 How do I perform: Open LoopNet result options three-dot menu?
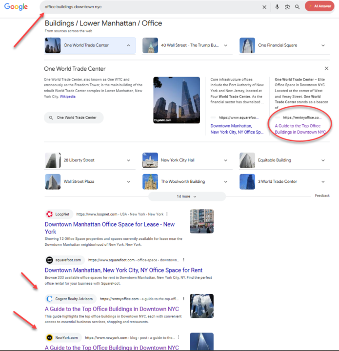(x=167, y=214)
